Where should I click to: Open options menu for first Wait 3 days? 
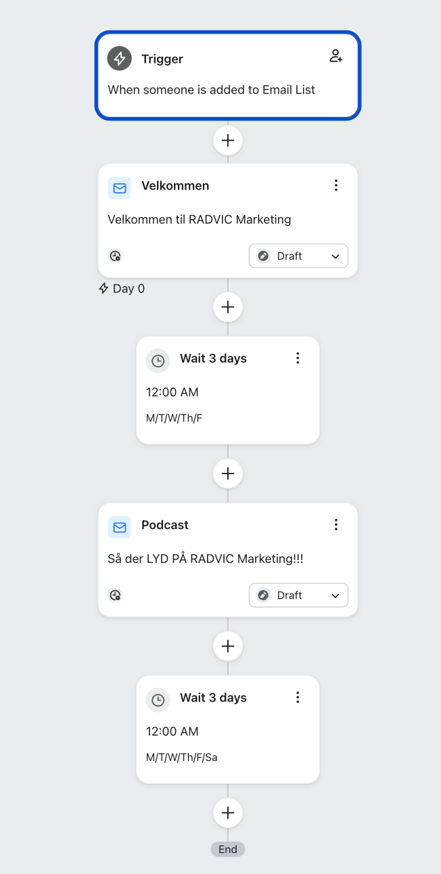click(298, 359)
